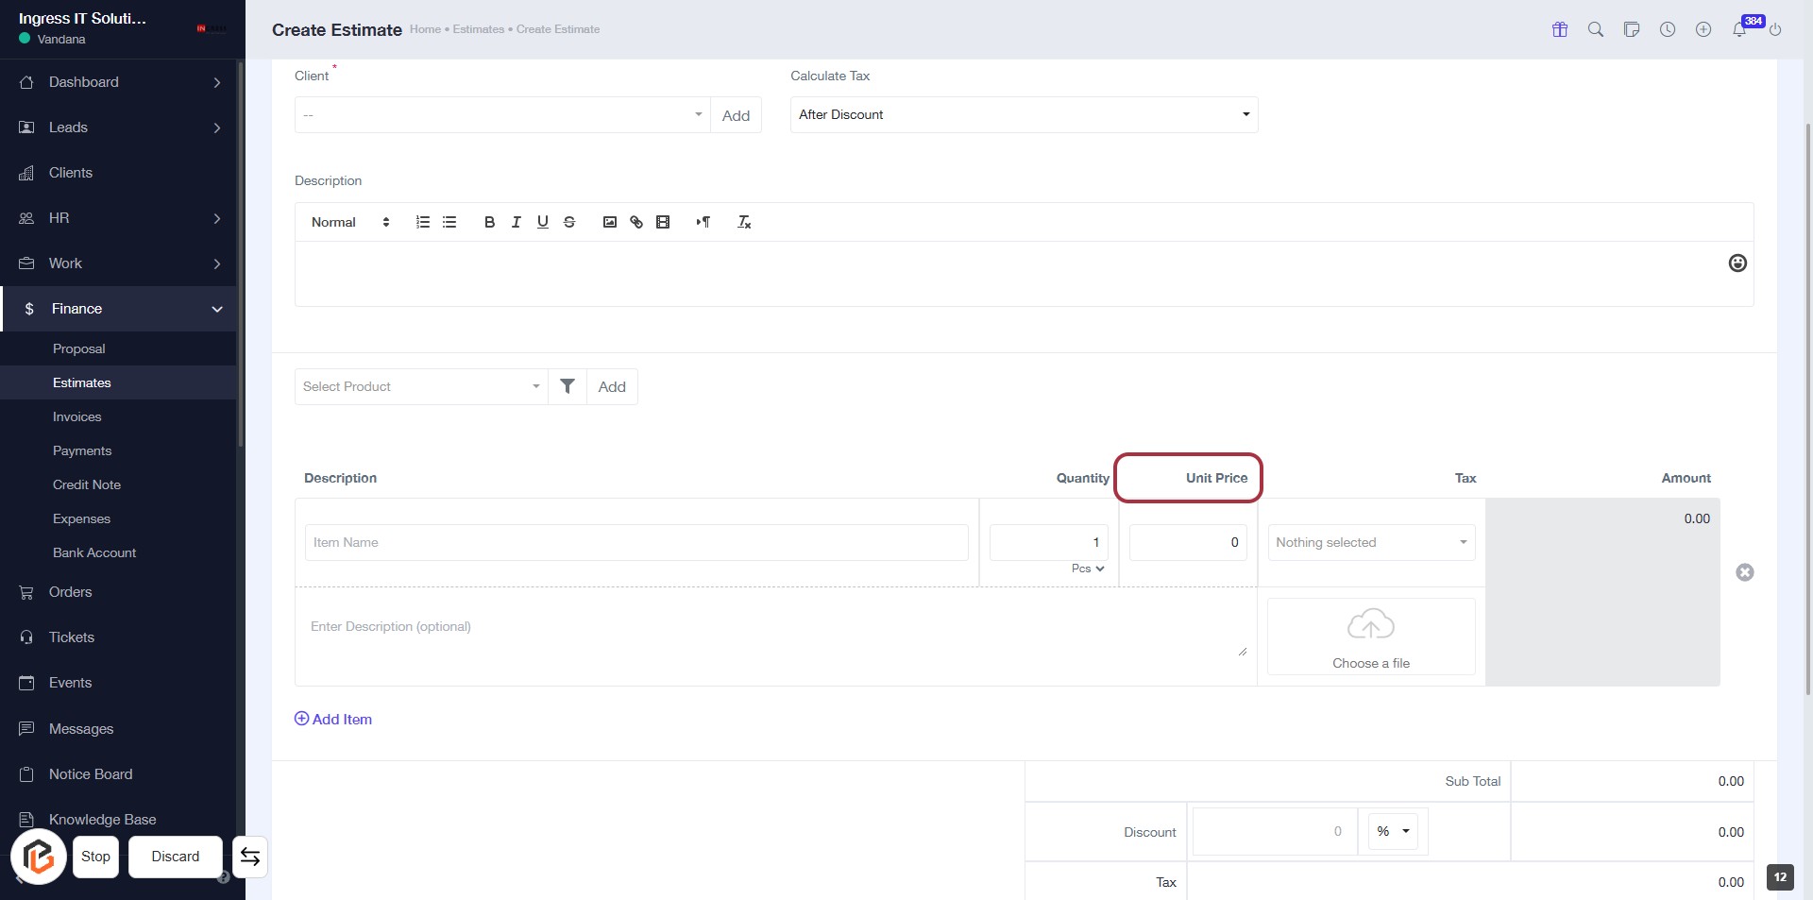Change the discount type percent dropdown

click(x=1393, y=831)
